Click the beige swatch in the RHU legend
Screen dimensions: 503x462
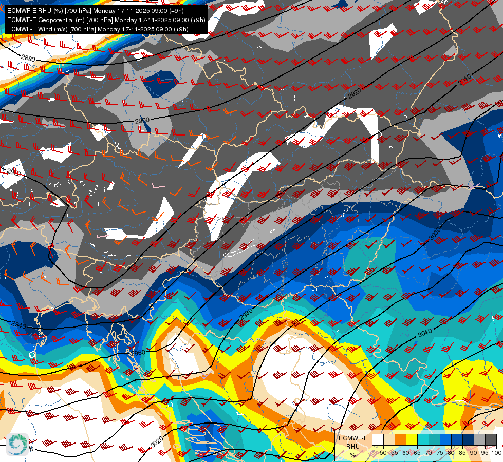pyautogui.click(x=389, y=440)
